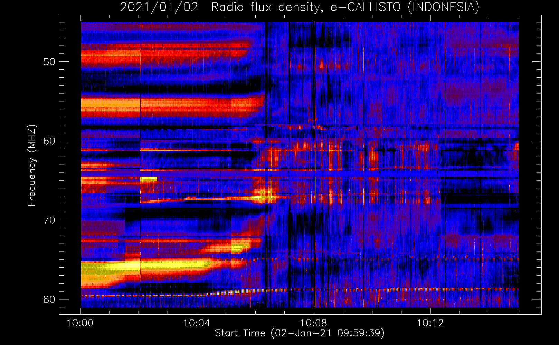Click the plot title "2021/01/02 Radio flux density, e-CALLISTO (INDONESIA)"

pos(300,7)
